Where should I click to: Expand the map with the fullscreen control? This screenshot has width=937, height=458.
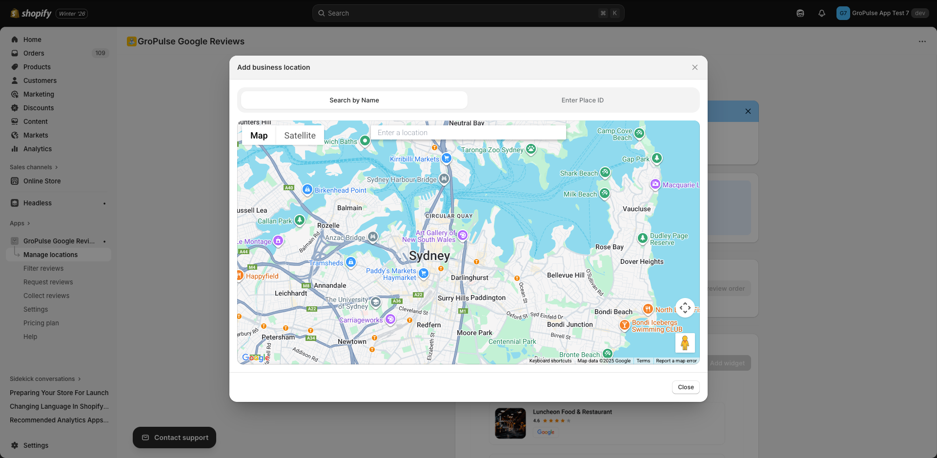point(685,308)
